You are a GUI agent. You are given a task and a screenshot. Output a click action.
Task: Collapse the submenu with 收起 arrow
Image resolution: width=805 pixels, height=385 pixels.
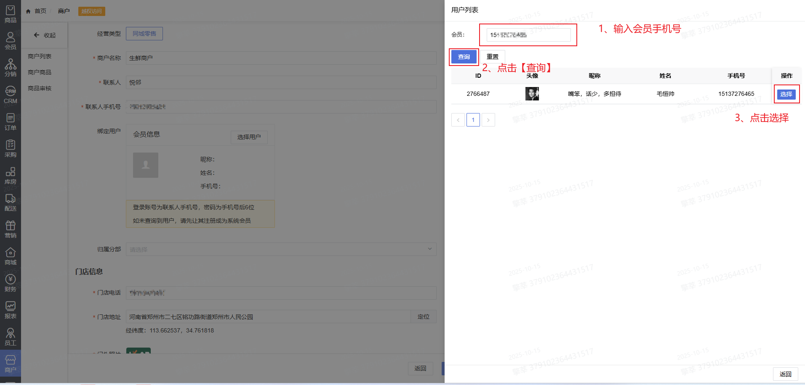tap(45, 35)
